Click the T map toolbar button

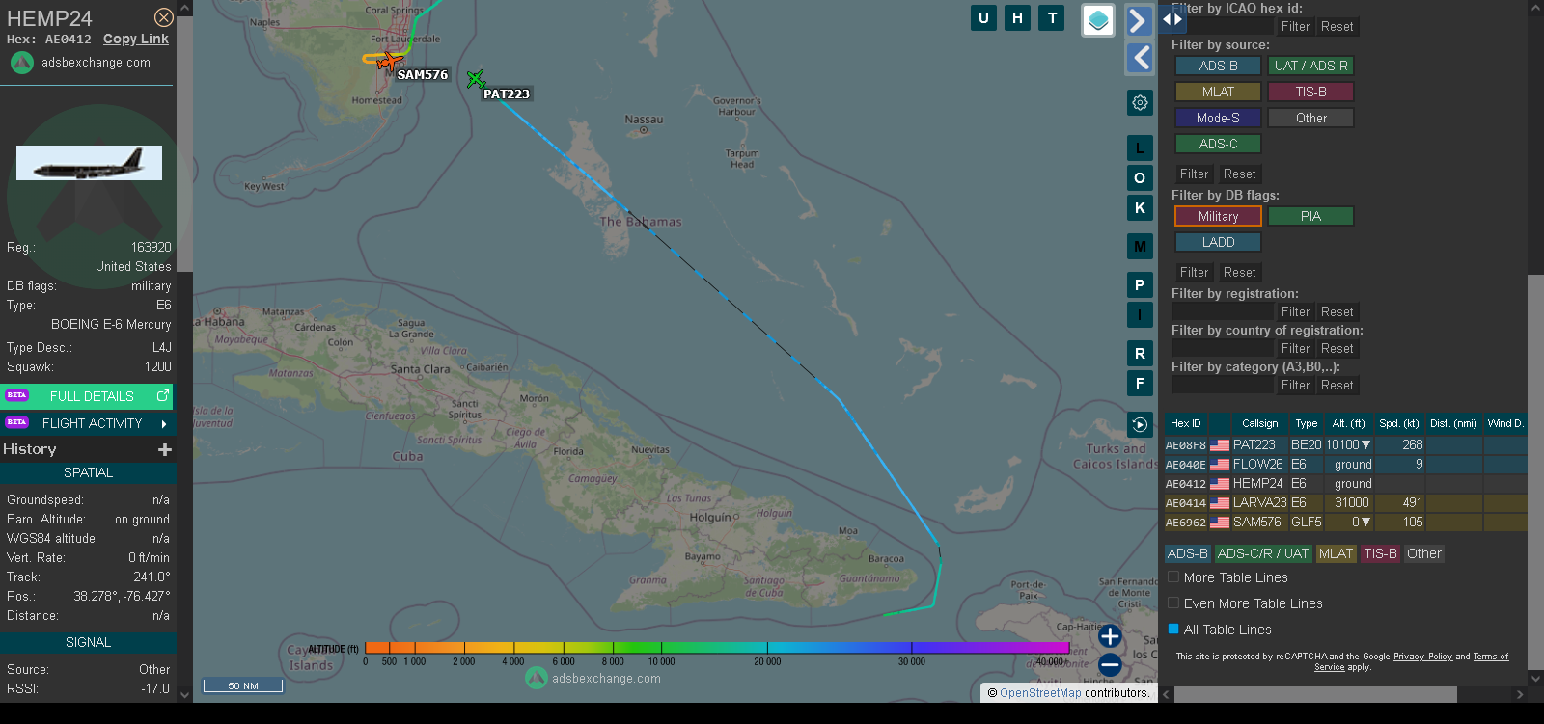tap(1052, 17)
